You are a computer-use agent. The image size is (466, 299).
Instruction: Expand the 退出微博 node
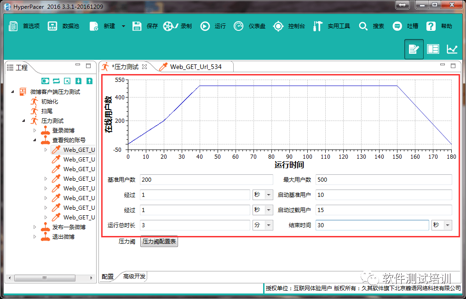pos(35,237)
